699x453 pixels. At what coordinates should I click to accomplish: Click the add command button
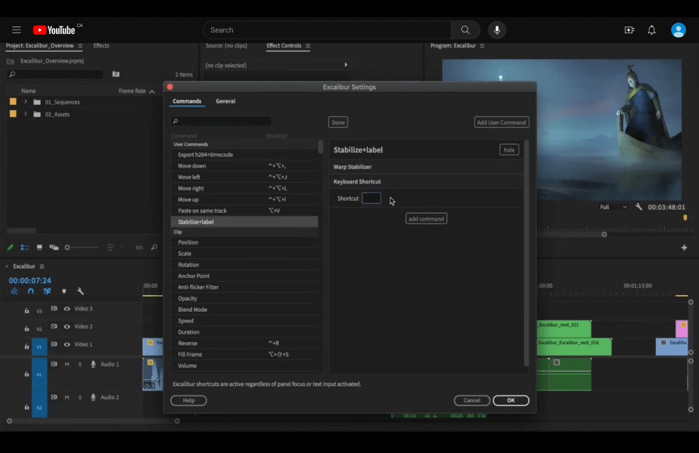pyautogui.click(x=426, y=218)
